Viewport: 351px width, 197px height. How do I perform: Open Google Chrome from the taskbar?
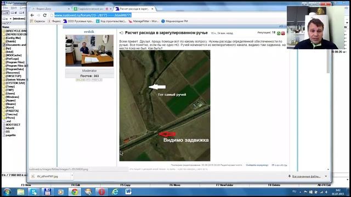(x=75, y=192)
